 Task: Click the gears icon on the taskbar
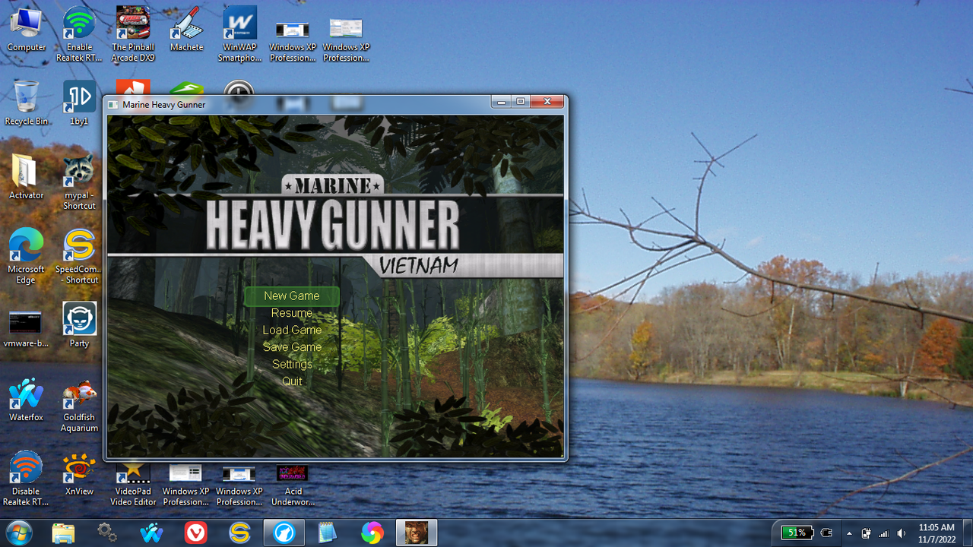pos(107,533)
